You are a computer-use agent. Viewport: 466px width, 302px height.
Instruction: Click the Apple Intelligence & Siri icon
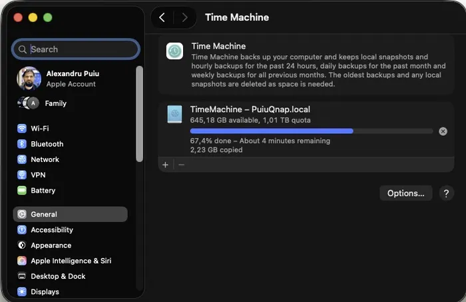[22, 261]
